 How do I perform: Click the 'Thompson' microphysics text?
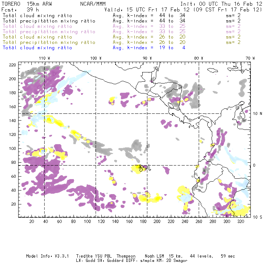tap(126, 256)
